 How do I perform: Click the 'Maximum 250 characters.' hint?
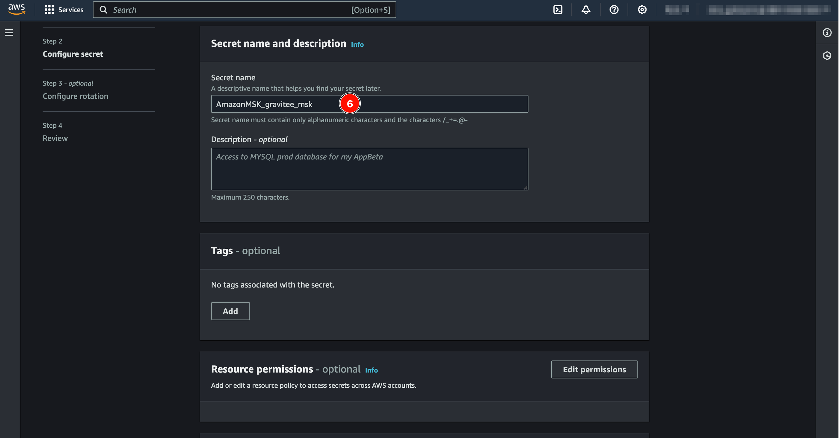(x=250, y=197)
